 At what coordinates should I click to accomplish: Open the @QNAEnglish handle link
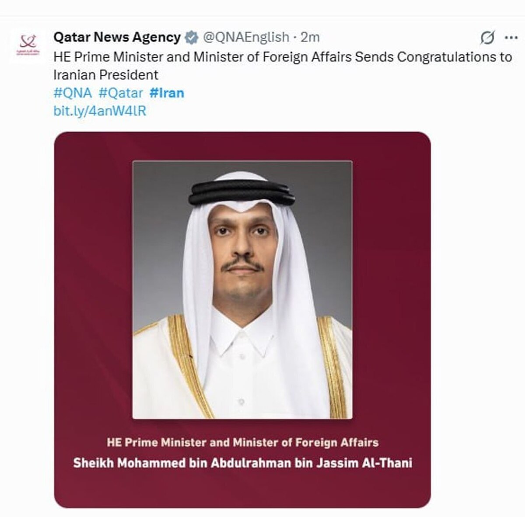tap(245, 38)
